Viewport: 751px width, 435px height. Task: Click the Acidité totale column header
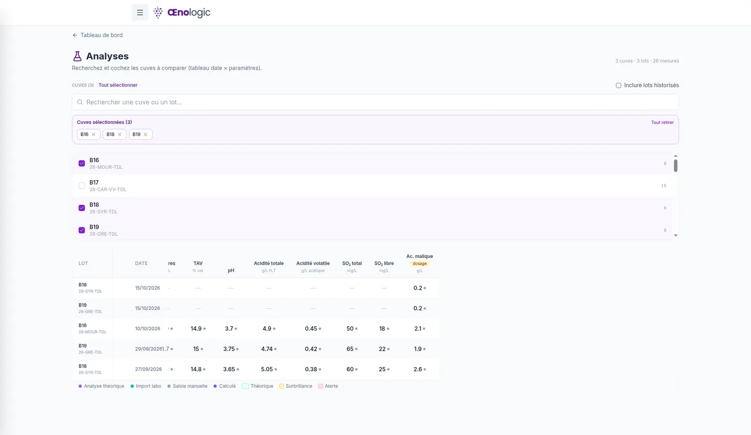269,263
